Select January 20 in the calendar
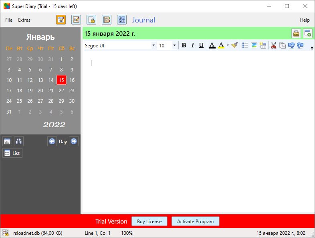The width and height of the screenshot is (315, 238). pos(40,91)
